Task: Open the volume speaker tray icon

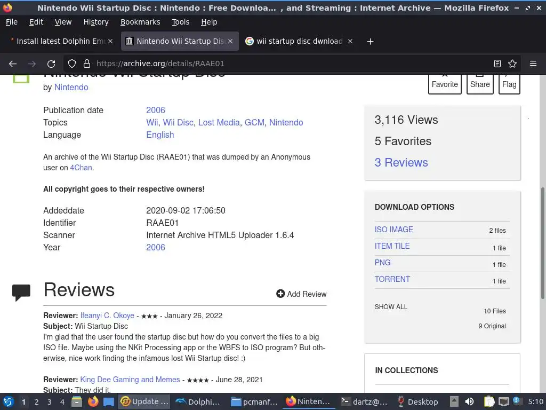Action: pyautogui.click(x=469, y=401)
